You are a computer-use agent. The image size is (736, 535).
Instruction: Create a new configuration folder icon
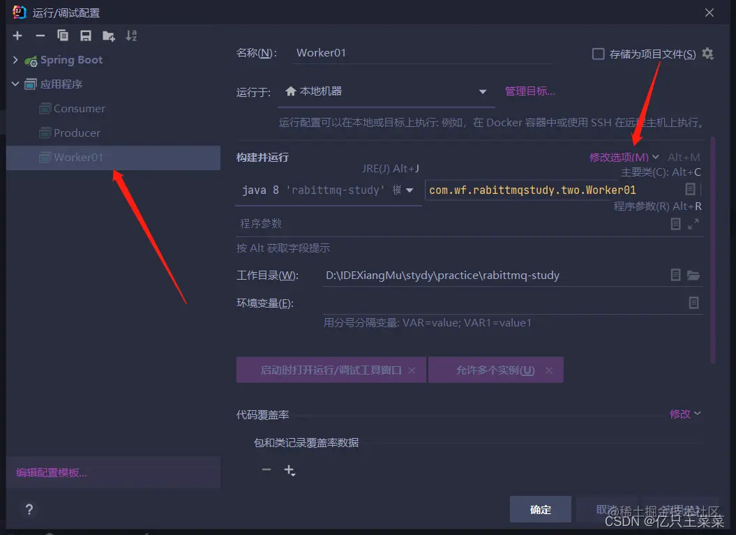click(x=107, y=36)
